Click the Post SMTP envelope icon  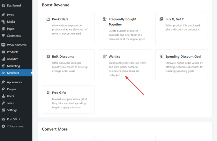coord(3,119)
